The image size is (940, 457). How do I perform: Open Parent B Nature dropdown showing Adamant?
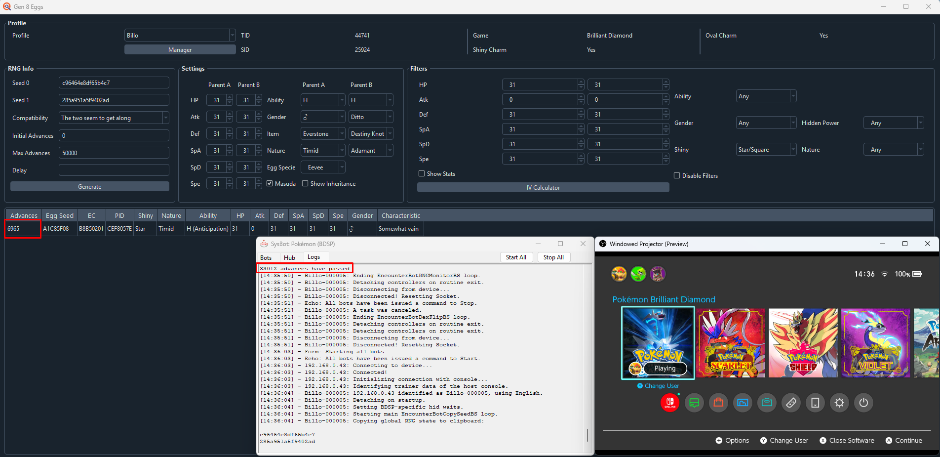371,150
